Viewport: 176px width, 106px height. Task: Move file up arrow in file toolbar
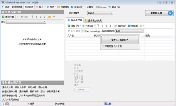pyautogui.click(x=102, y=26)
